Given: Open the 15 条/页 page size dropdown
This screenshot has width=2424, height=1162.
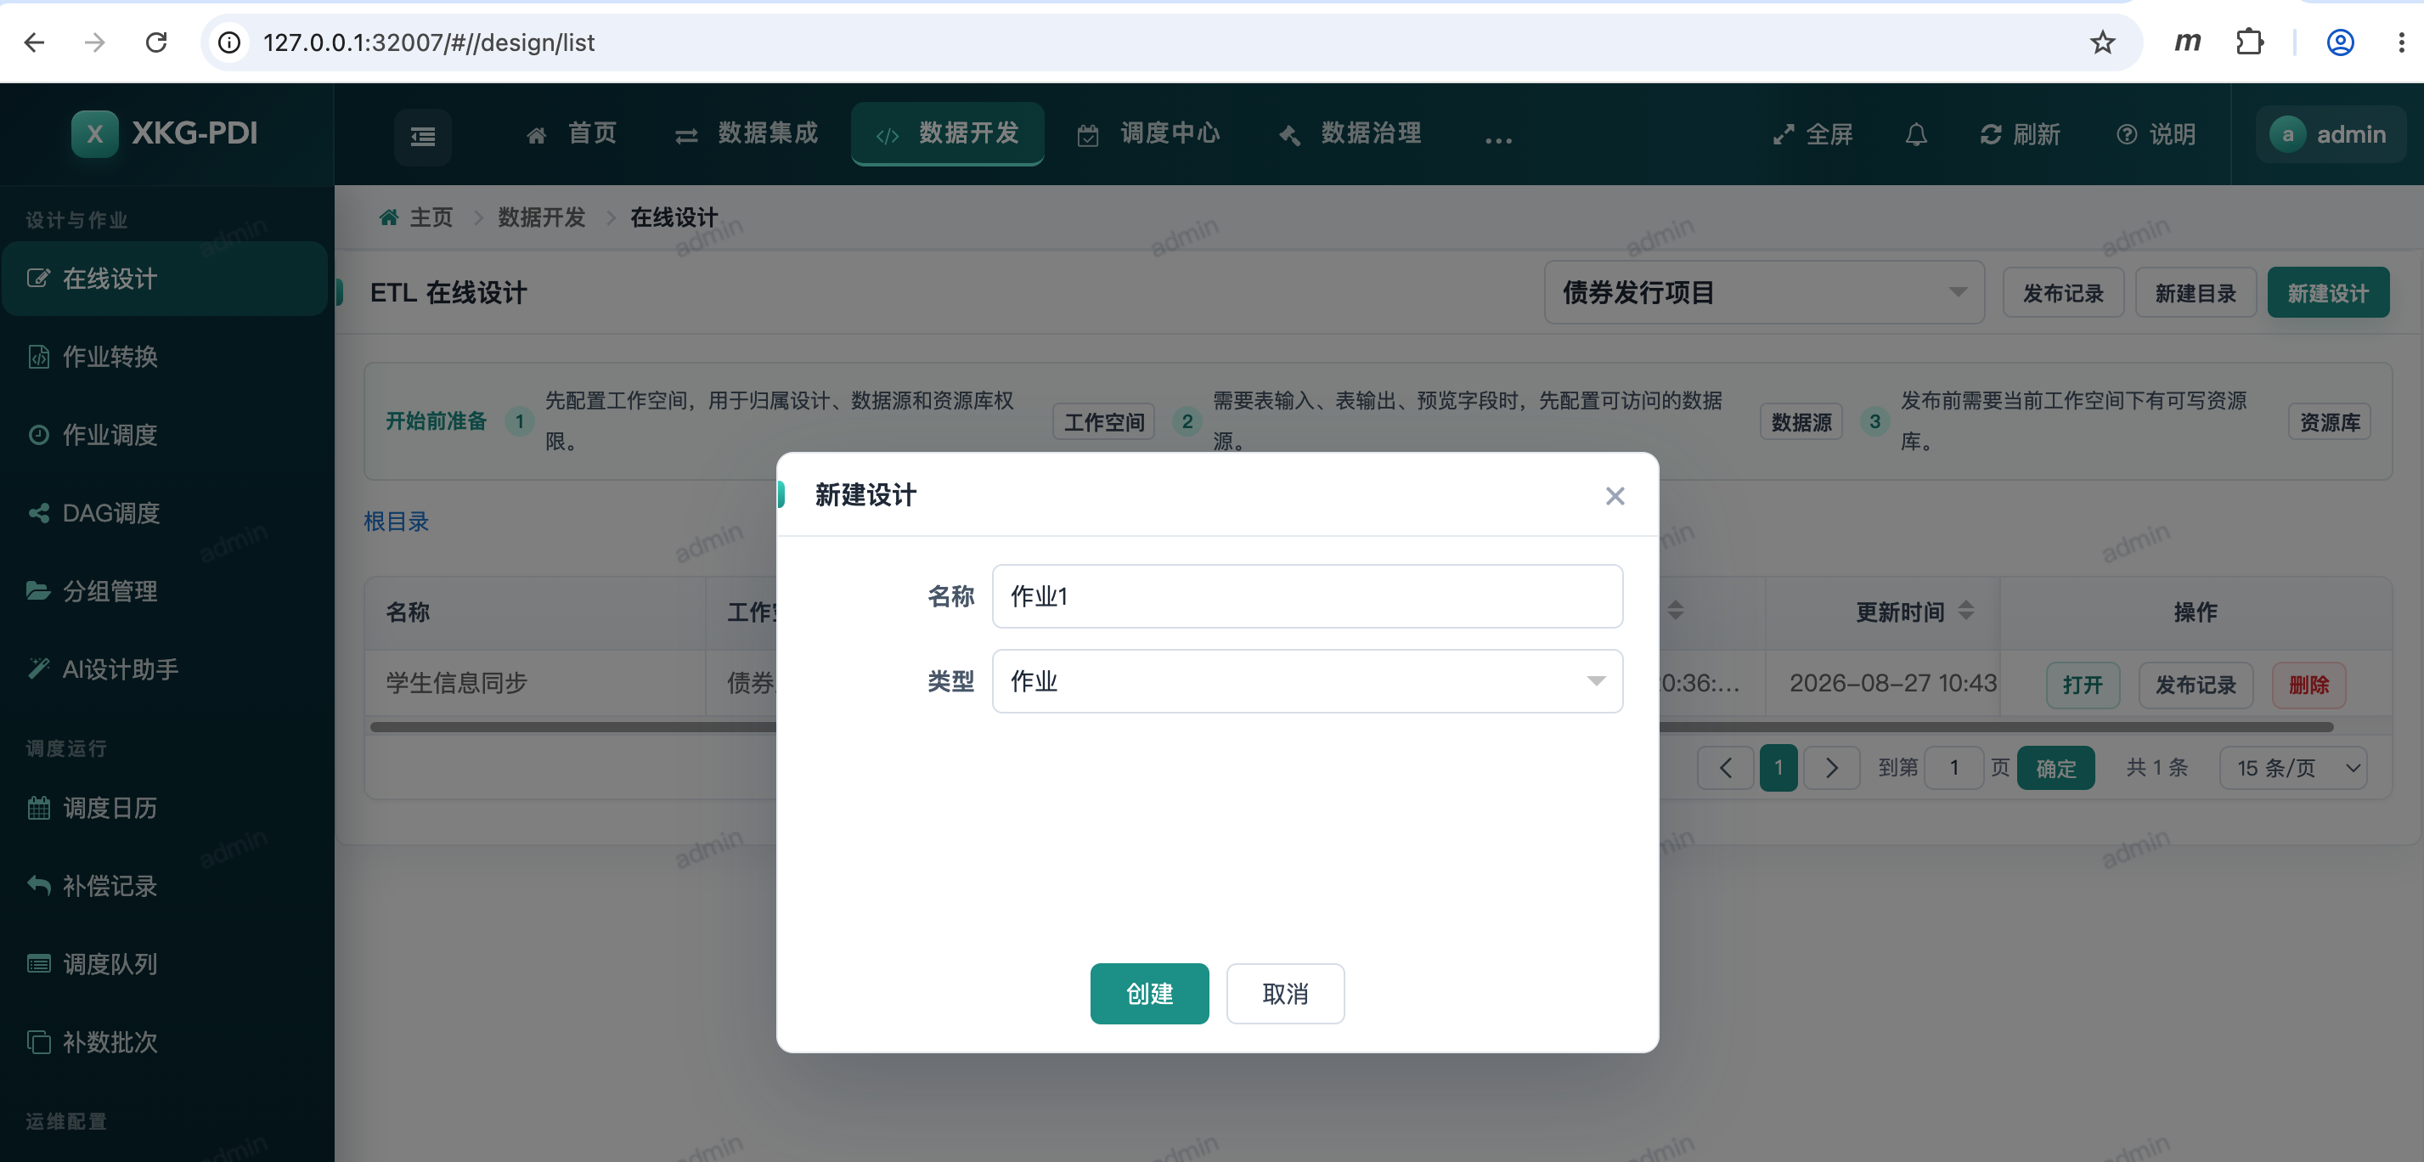Looking at the screenshot, I should coord(2293,768).
